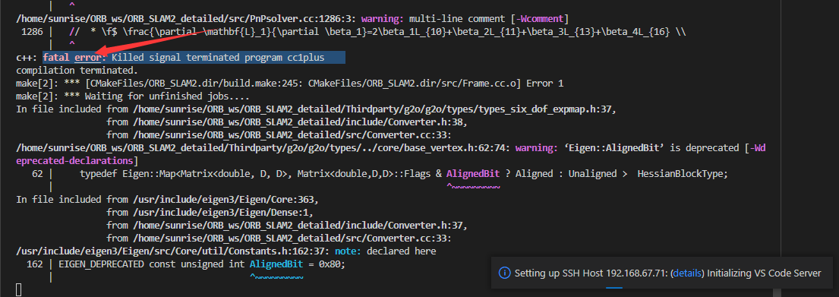This screenshot has width=839, height=297.
Task: Click the cyan 'AlignedBit' in line 162
Action: click(x=276, y=264)
